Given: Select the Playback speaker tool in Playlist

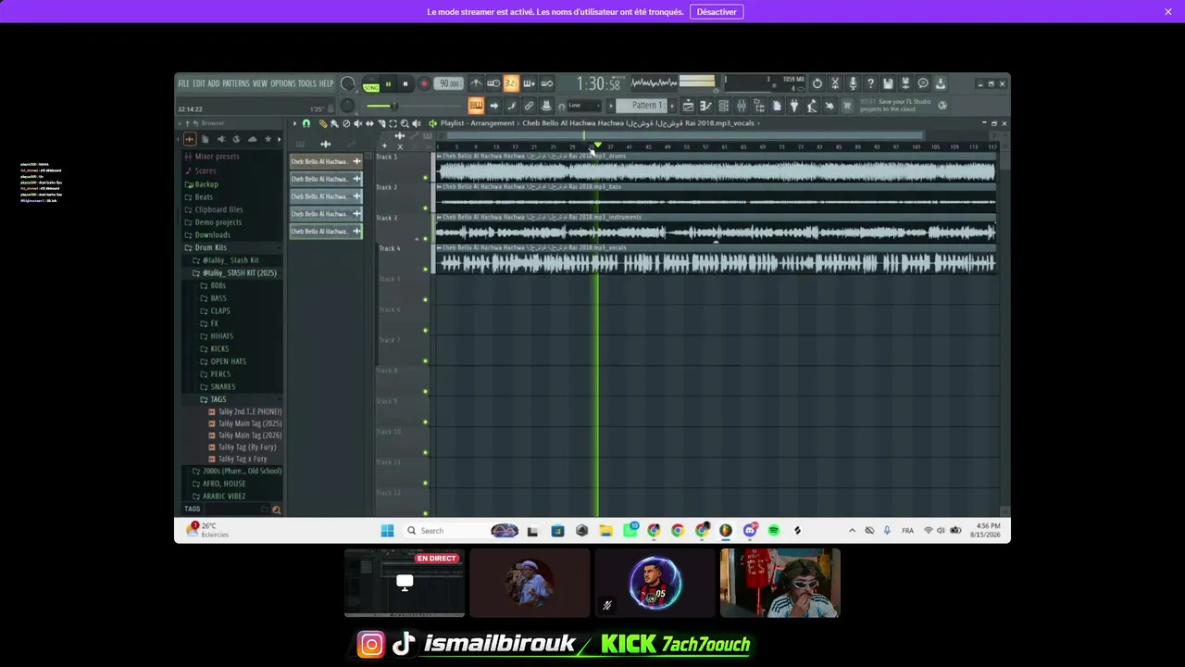Looking at the screenshot, I should click(416, 123).
